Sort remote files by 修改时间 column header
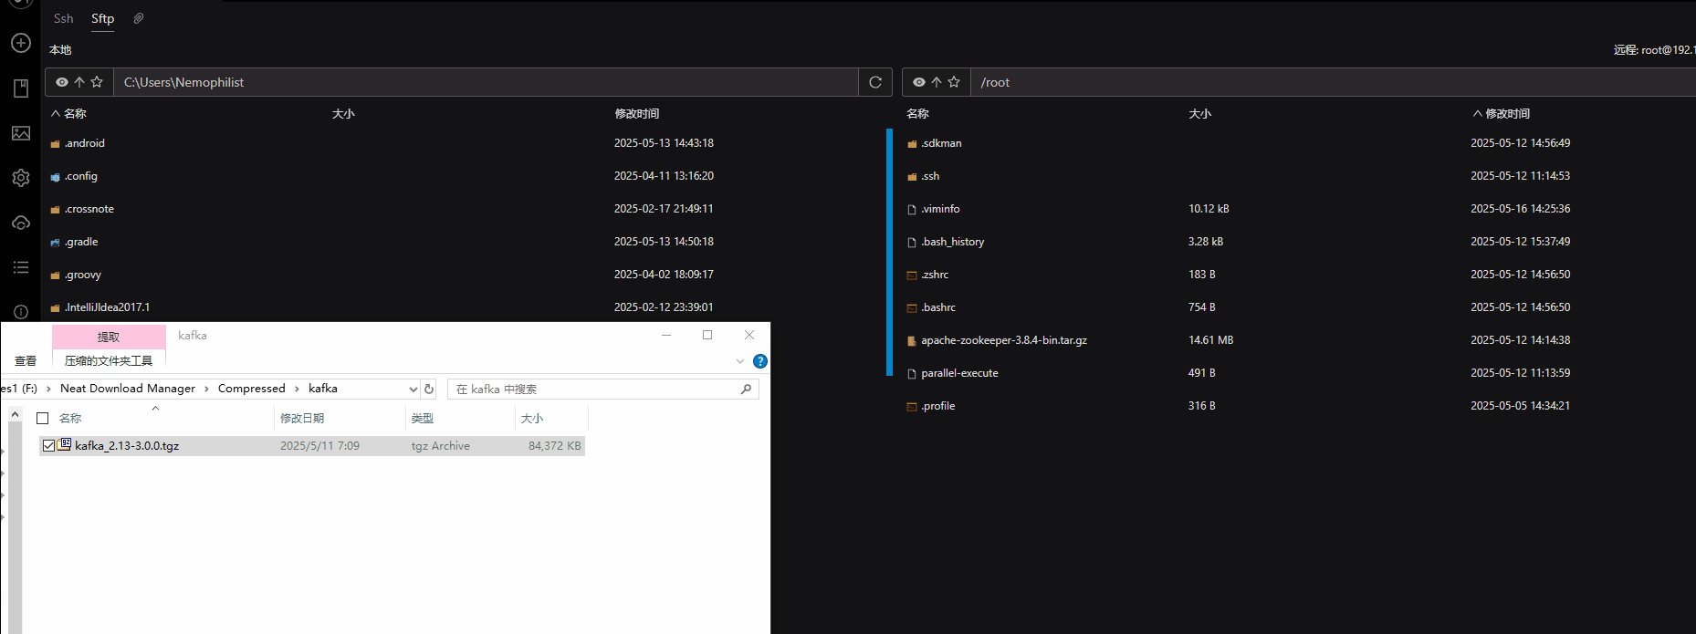The height and width of the screenshot is (634, 1696). [1507, 113]
